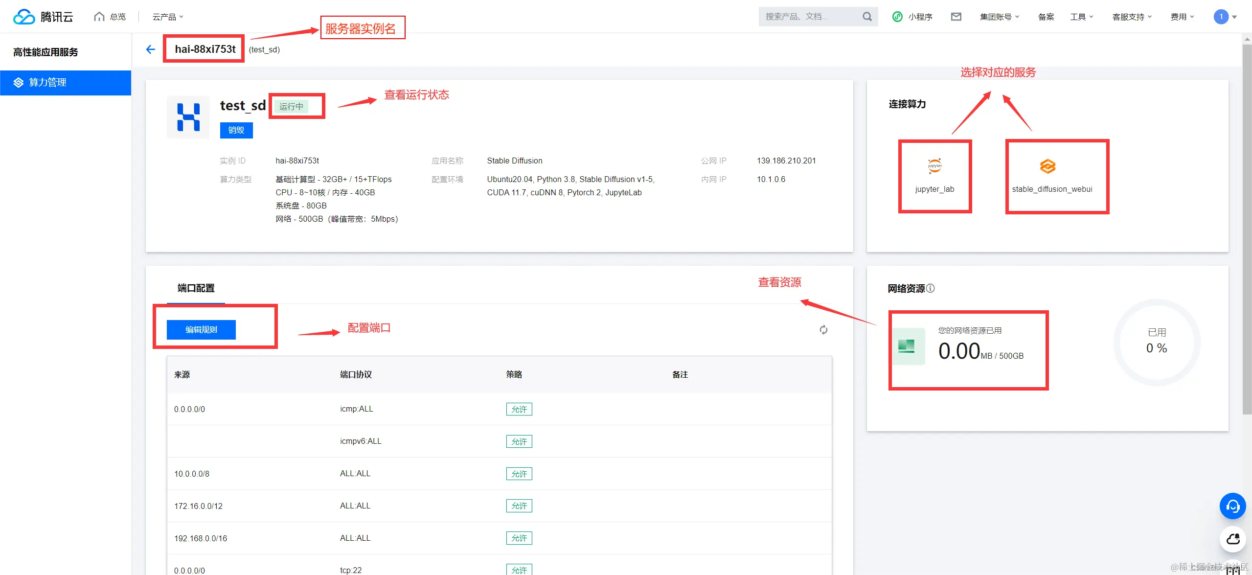The width and height of the screenshot is (1252, 575).
Task: Open the customer service headset bubble
Action: [1232, 506]
